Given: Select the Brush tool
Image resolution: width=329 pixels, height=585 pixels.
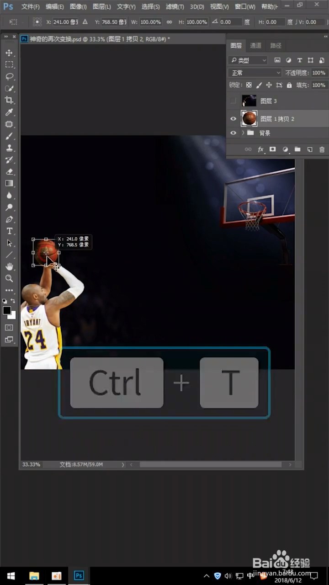Looking at the screenshot, I should tap(9, 136).
